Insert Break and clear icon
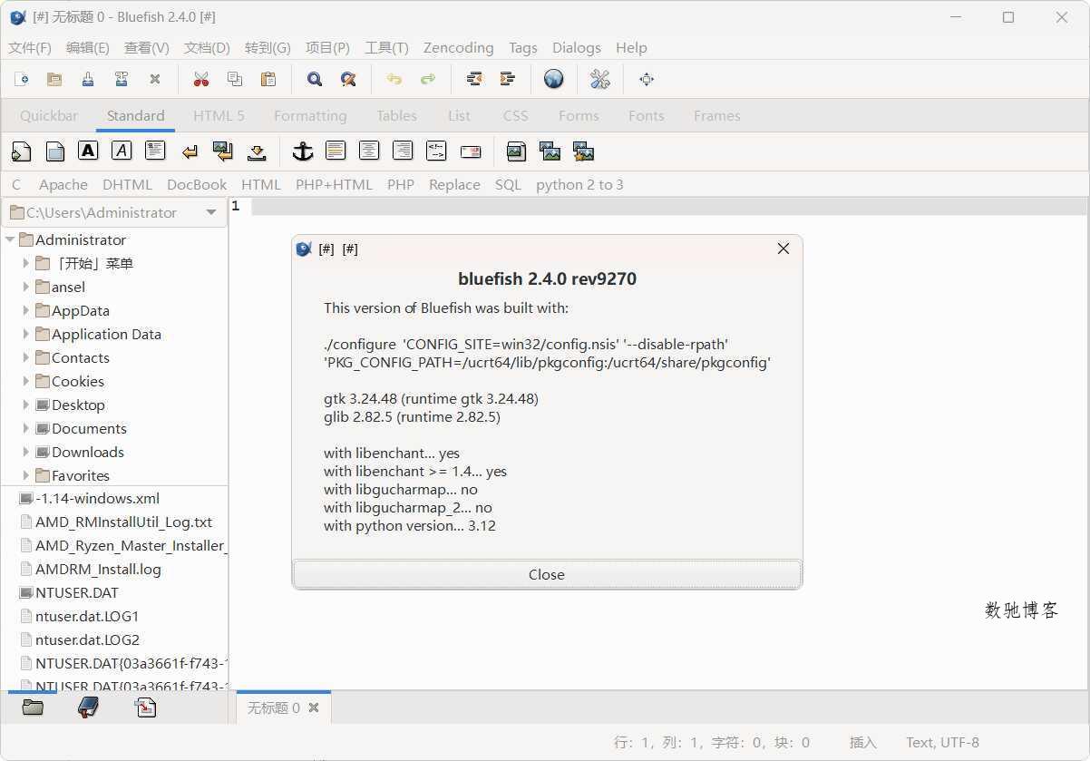This screenshot has width=1090, height=761. (x=222, y=151)
